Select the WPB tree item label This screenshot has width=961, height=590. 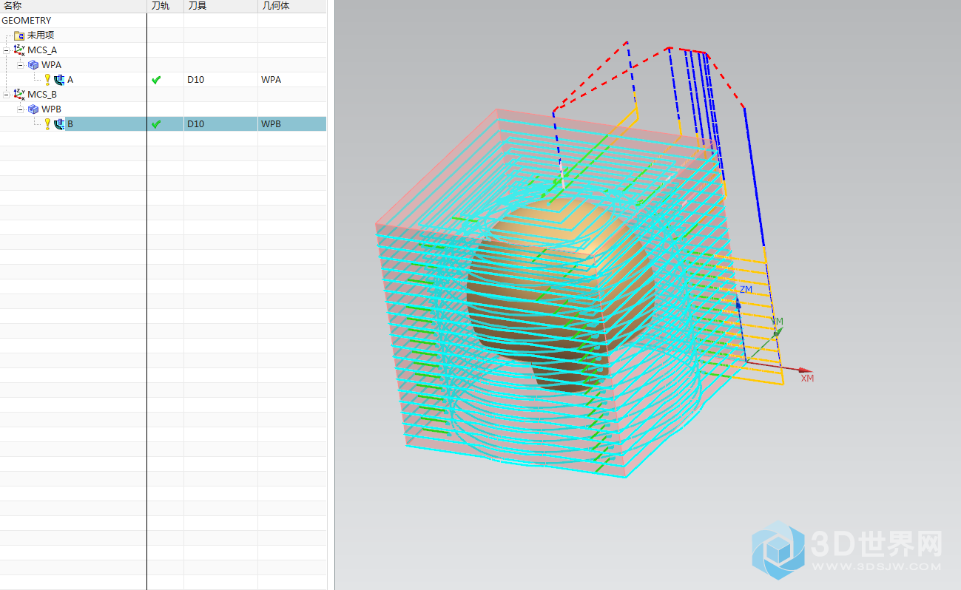point(52,109)
